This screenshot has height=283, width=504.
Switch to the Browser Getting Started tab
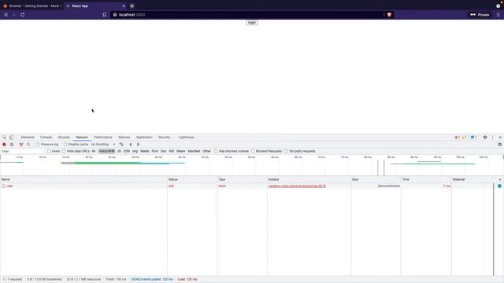pos(32,6)
